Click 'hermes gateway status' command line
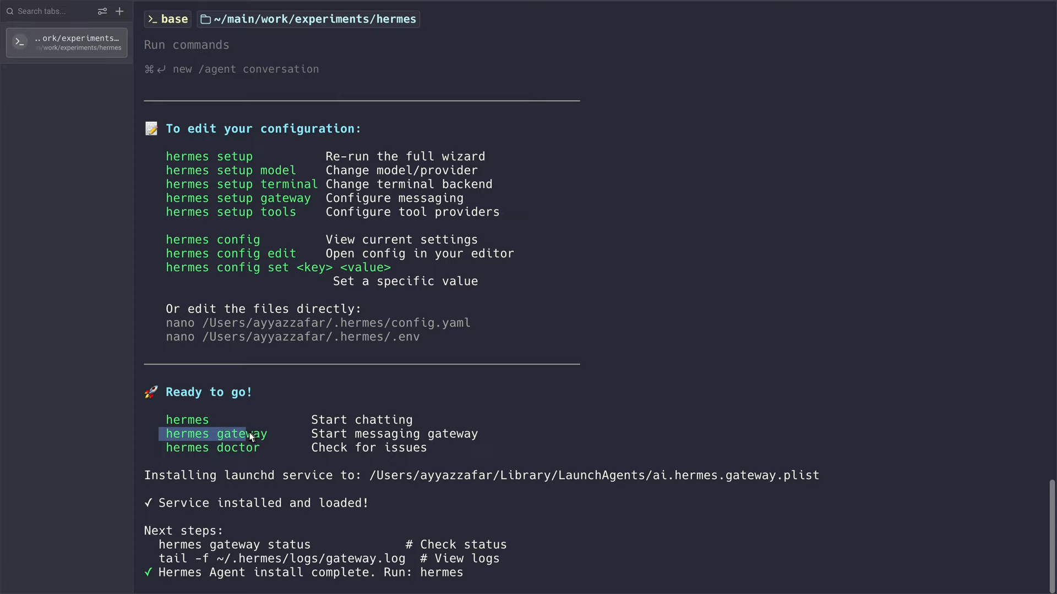Image resolution: width=1057 pixels, height=594 pixels. (235, 544)
